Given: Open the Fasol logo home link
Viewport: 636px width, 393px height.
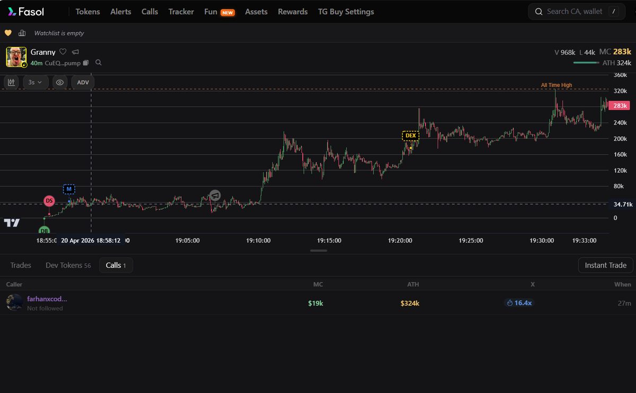Looking at the screenshot, I should point(26,12).
